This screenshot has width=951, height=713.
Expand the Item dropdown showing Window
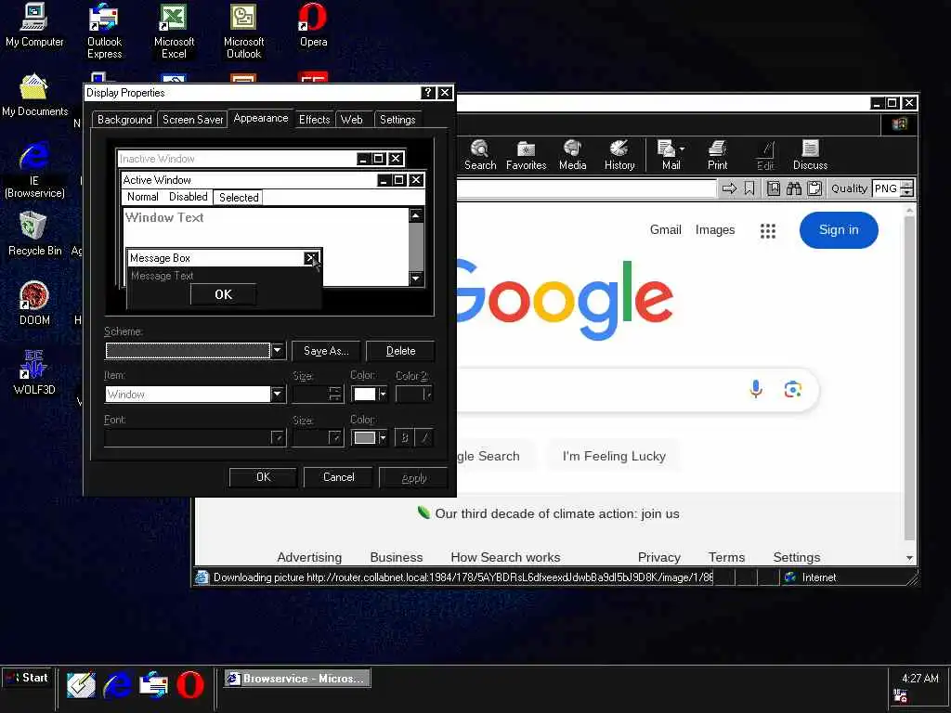tap(277, 394)
